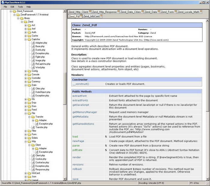Click the Captcha folder icon
This screenshot has height=186, width=210.
click(x=29, y=39)
